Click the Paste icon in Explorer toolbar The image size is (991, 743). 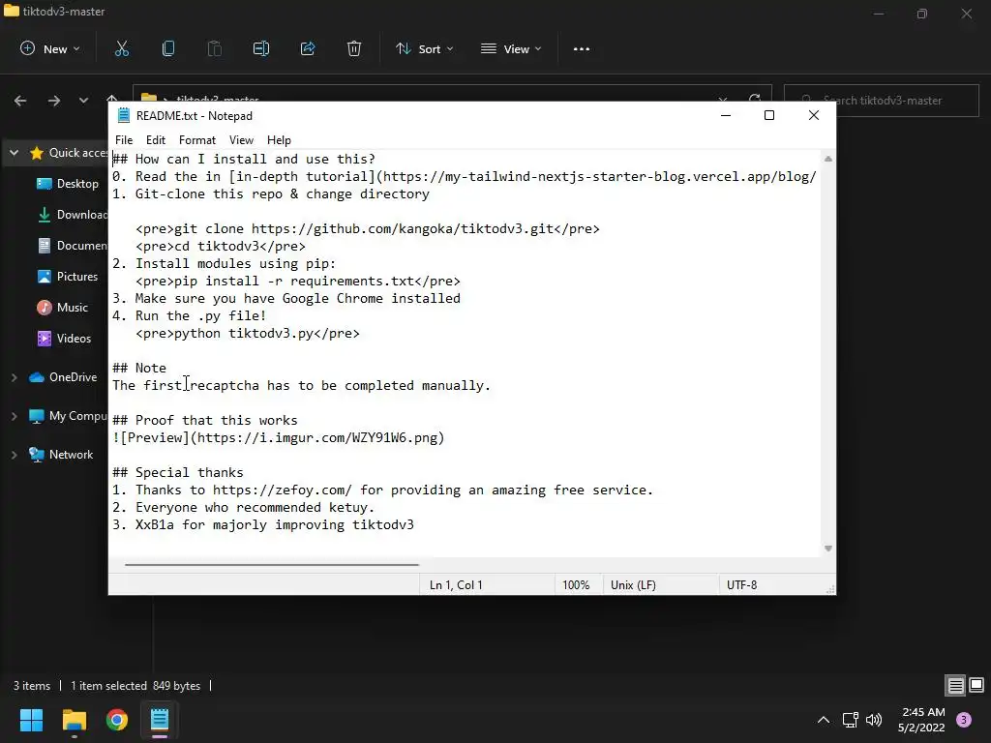(x=214, y=48)
